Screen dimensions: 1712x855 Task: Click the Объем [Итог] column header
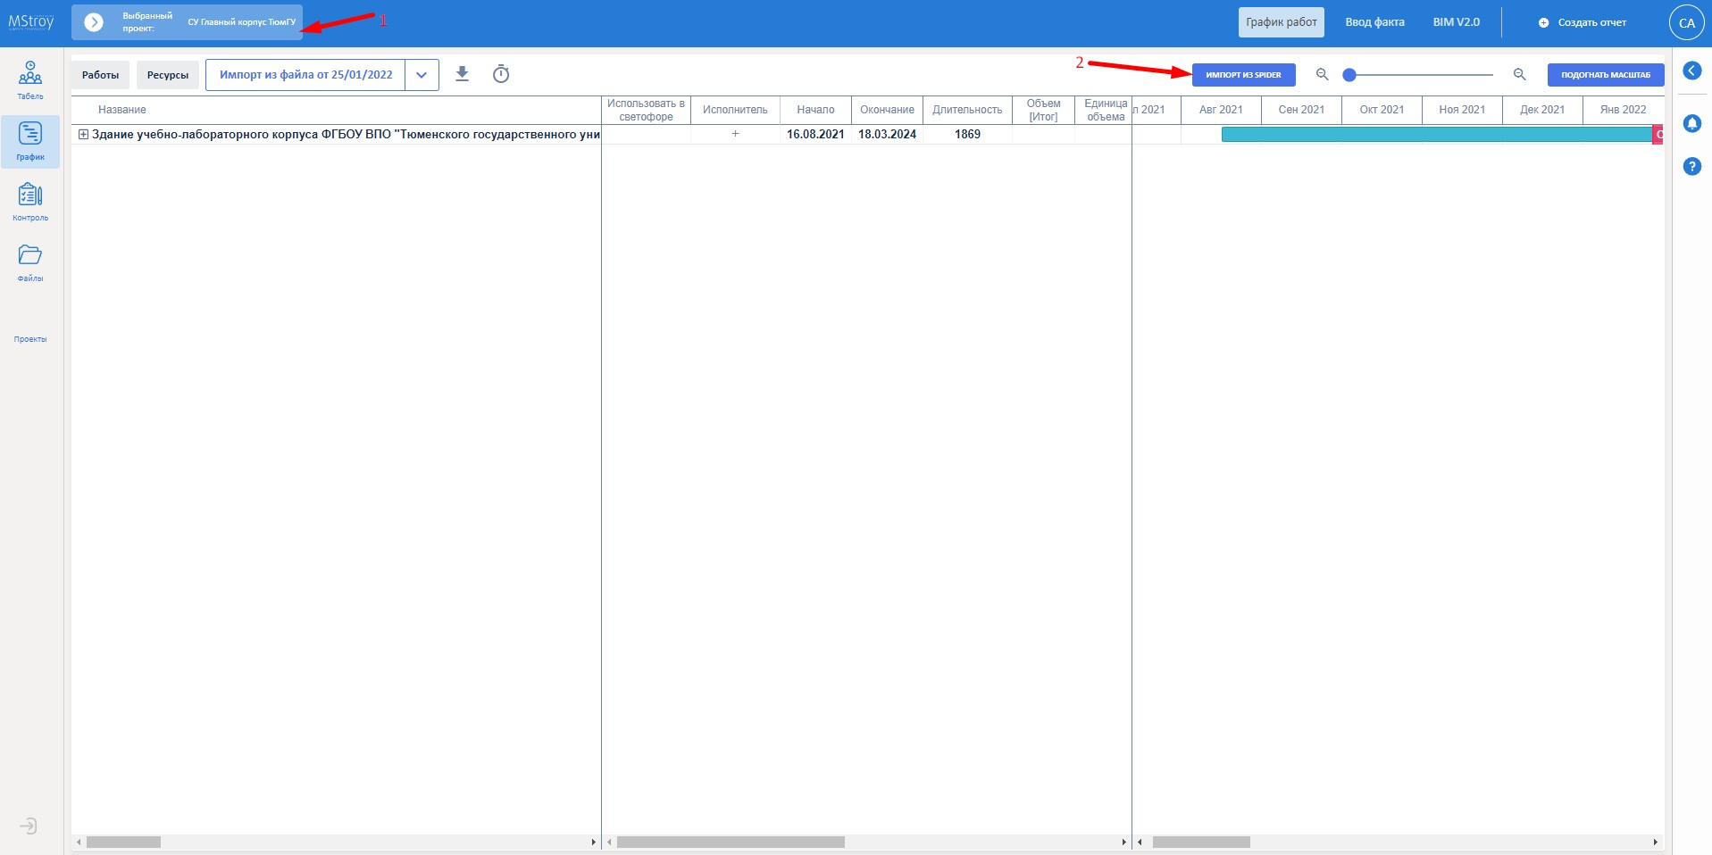pos(1043,110)
